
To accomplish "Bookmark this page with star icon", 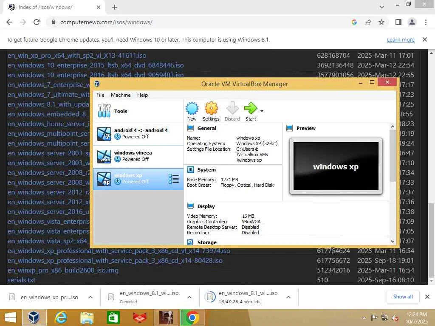I will 381,22.
